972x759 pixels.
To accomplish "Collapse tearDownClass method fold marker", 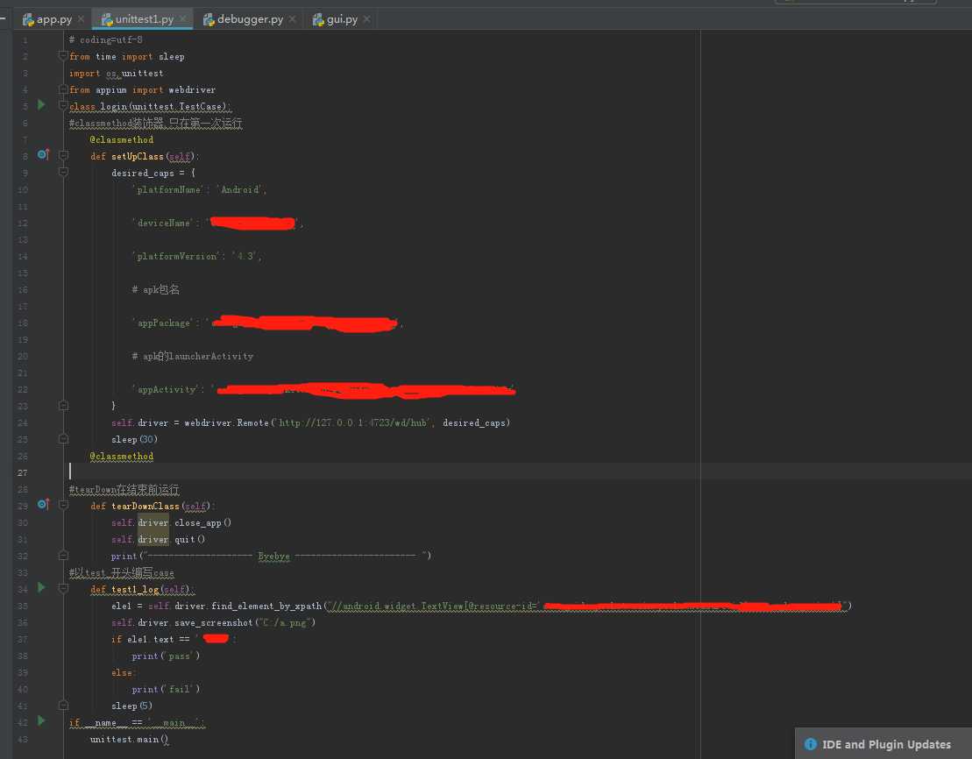I will click(x=63, y=506).
